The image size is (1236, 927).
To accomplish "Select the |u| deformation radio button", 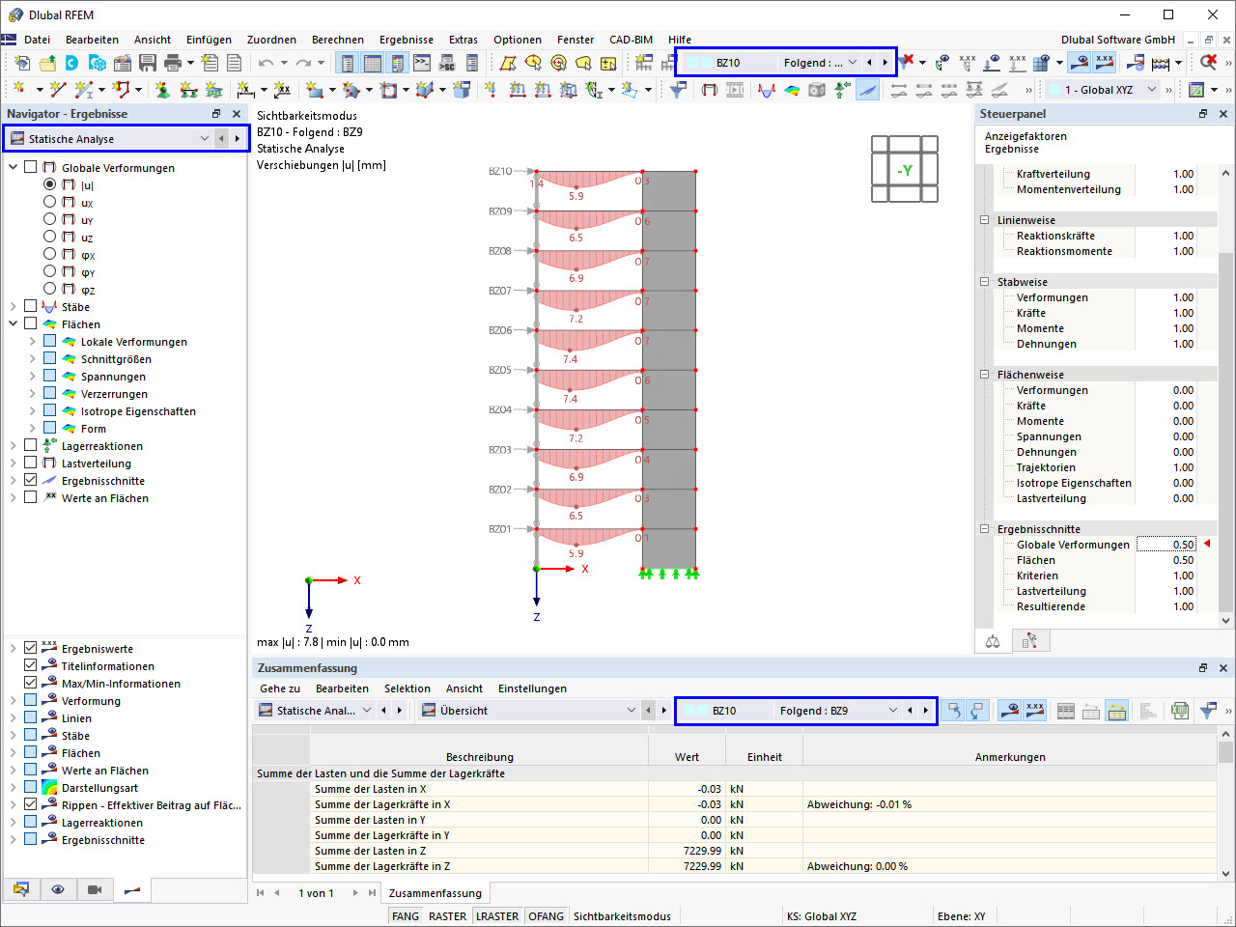I will (x=50, y=184).
